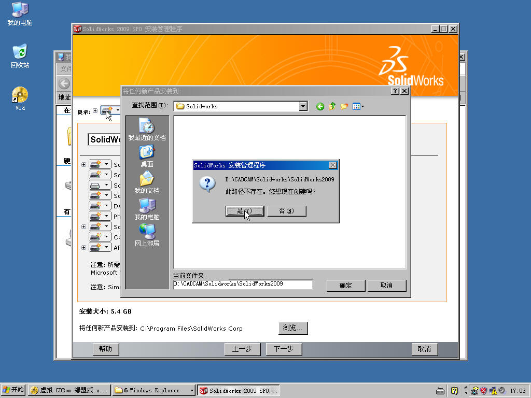Viewport: 531px width, 398px height.
Task: Click the Help button in installer
Action: (x=106, y=349)
